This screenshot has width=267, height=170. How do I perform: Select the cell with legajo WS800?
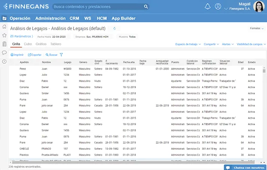[x=68, y=69]
